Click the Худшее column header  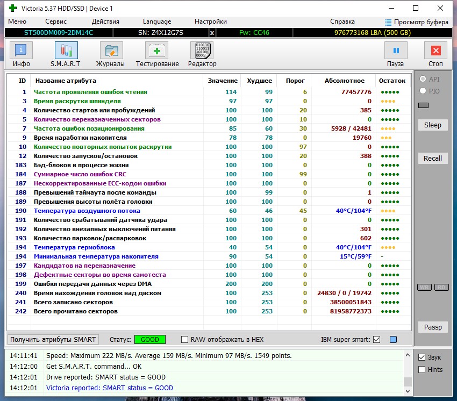pos(259,81)
